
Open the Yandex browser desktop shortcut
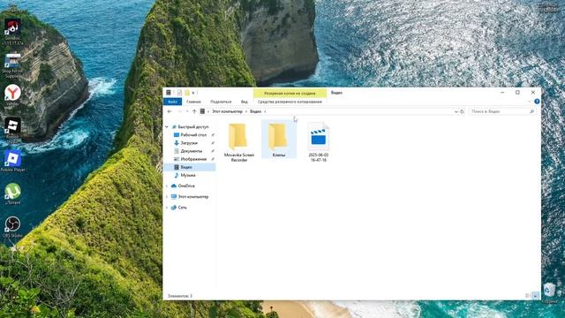pyautogui.click(x=12, y=95)
